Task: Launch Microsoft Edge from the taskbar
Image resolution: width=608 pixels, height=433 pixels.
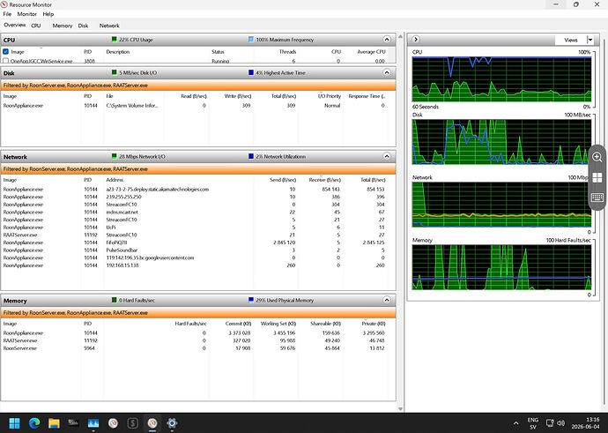Action: coord(34,423)
